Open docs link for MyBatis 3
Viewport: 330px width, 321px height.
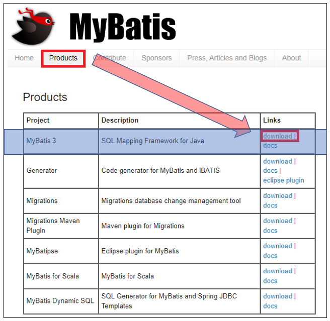pos(270,146)
